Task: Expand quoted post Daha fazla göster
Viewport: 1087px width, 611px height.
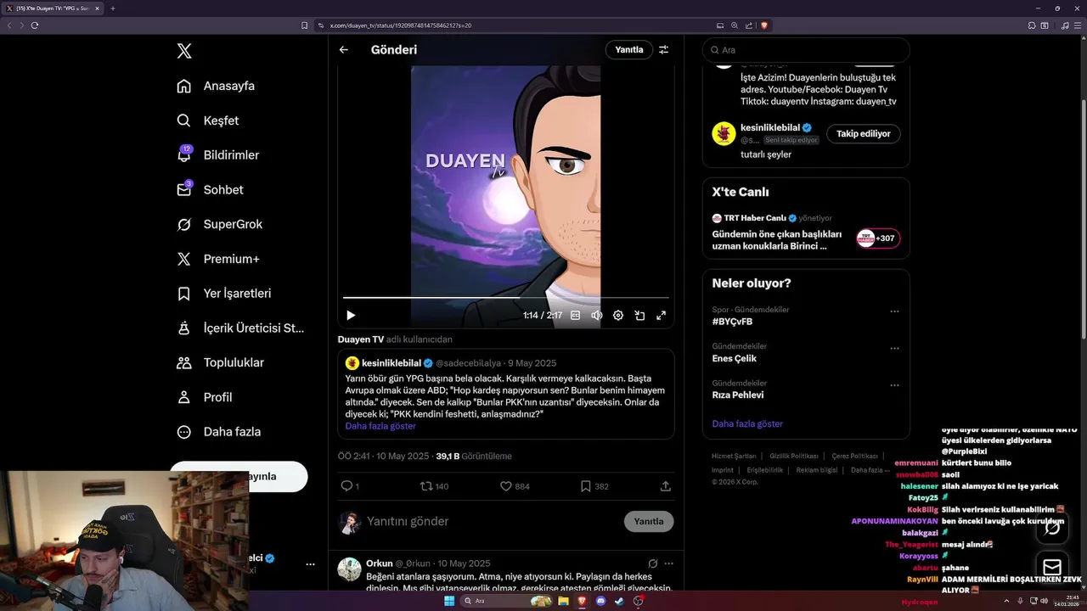Action: (x=380, y=426)
